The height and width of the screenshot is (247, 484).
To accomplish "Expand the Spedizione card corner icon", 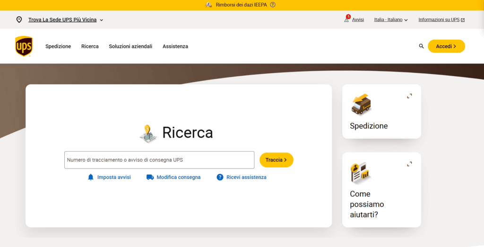I will [409, 96].
